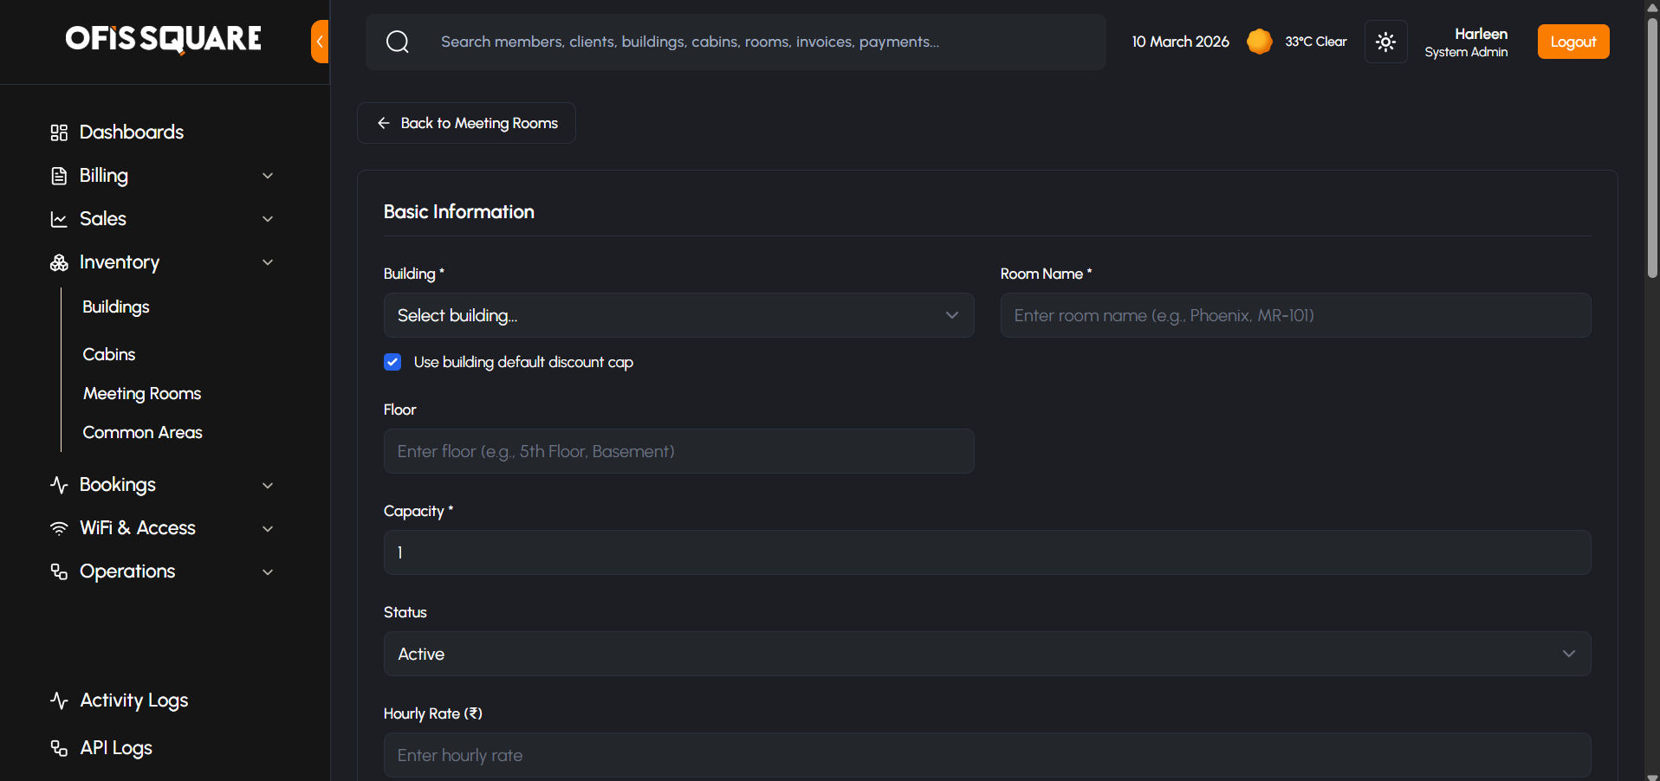
Task: Click the search magnifier icon
Action: (x=398, y=42)
